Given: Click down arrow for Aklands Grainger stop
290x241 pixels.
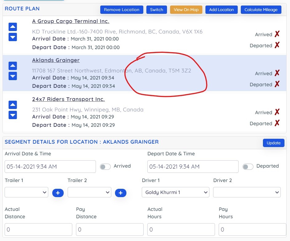Looking at the screenshot, I should pos(13,76).
